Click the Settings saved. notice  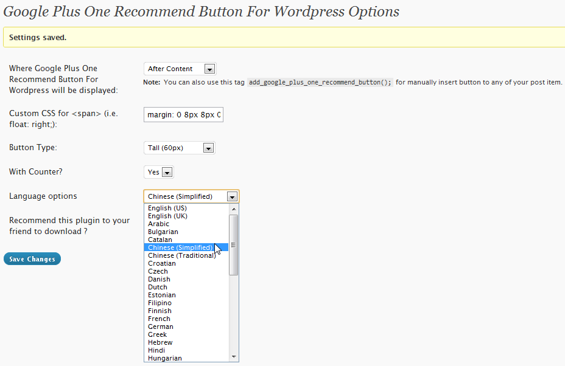[284, 37]
